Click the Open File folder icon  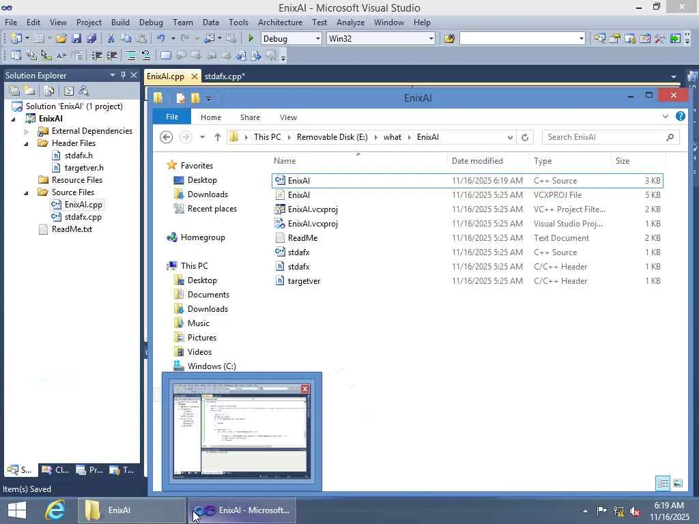(x=61, y=38)
